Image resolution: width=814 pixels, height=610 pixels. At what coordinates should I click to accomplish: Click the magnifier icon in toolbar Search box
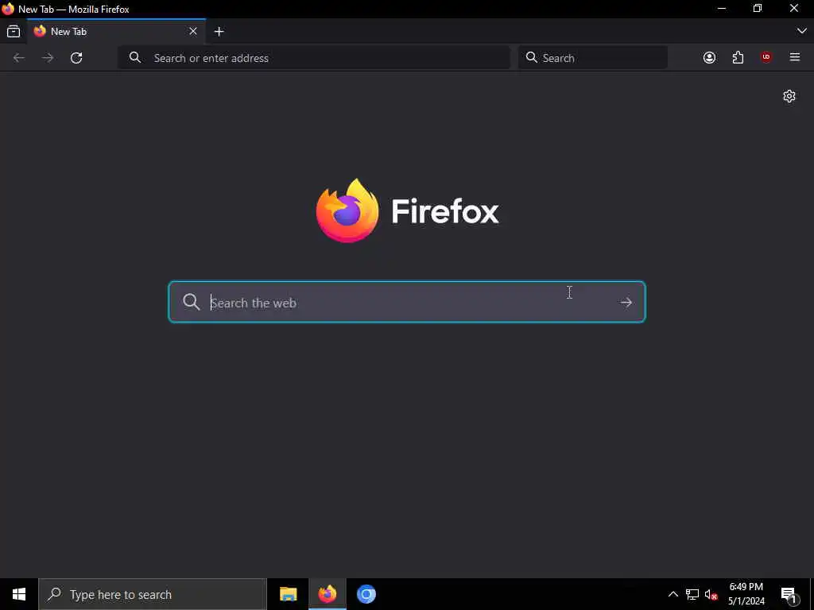(531, 57)
